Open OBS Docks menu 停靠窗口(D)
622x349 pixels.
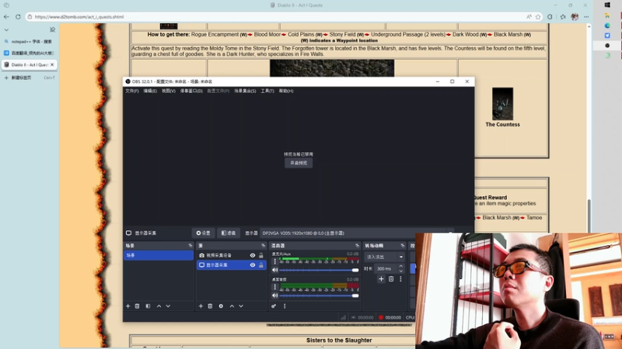[x=191, y=91]
